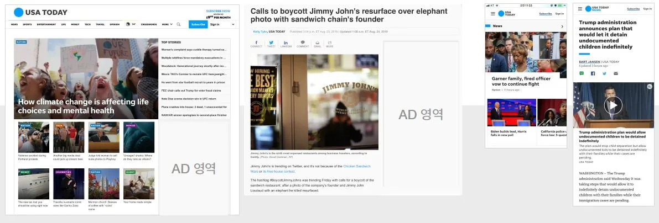
Task: Open the Money menu item
Action: point(75,24)
